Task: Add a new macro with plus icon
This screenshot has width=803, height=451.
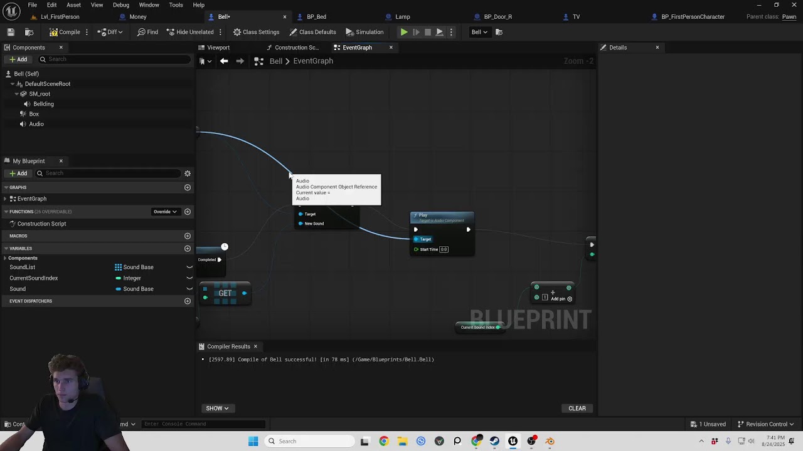Action: pyautogui.click(x=187, y=236)
